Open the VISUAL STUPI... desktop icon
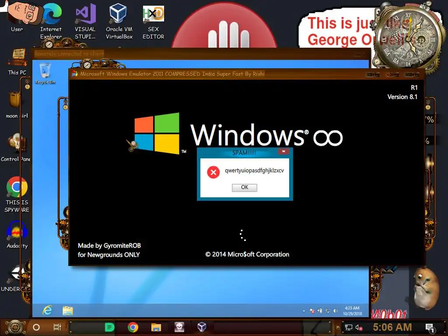Image resolution: width=448 pixels, height=336 pixels. 85,21
